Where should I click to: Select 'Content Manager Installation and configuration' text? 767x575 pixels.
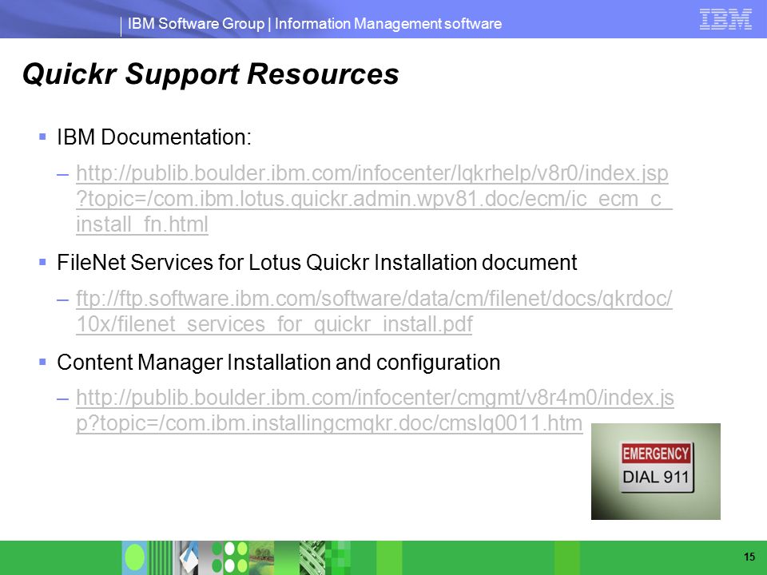coord(278,363)
